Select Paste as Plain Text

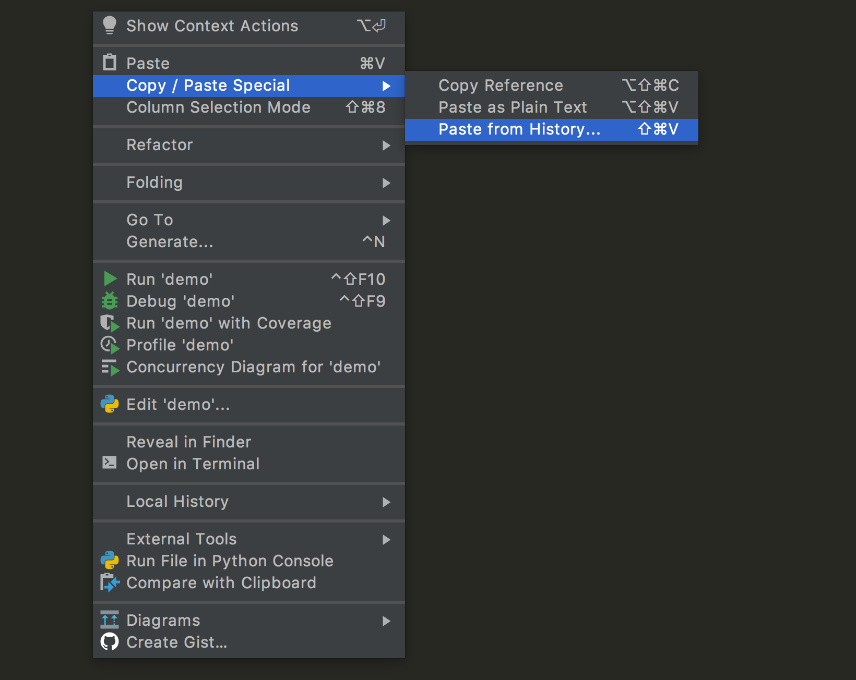[x=513, y=107]
